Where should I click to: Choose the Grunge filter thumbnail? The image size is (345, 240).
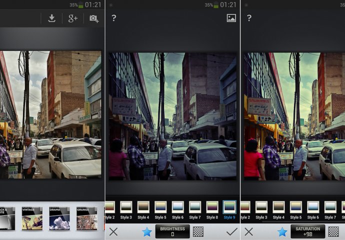tap(86, 218)
